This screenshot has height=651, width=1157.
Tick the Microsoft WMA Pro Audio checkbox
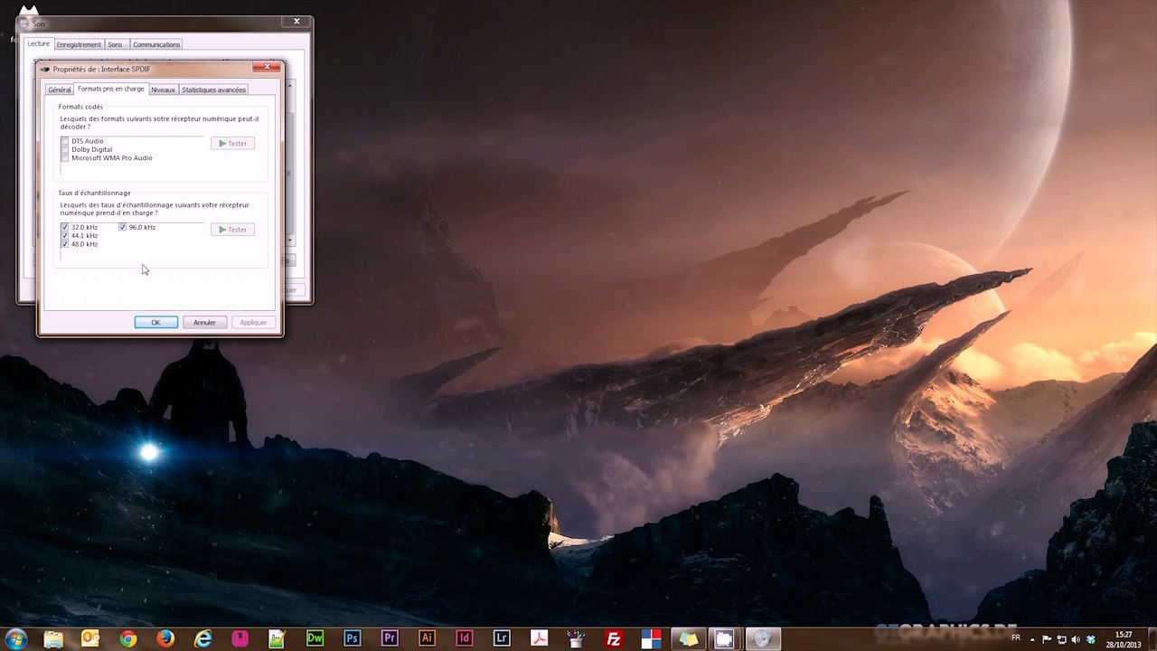point(65,158)
